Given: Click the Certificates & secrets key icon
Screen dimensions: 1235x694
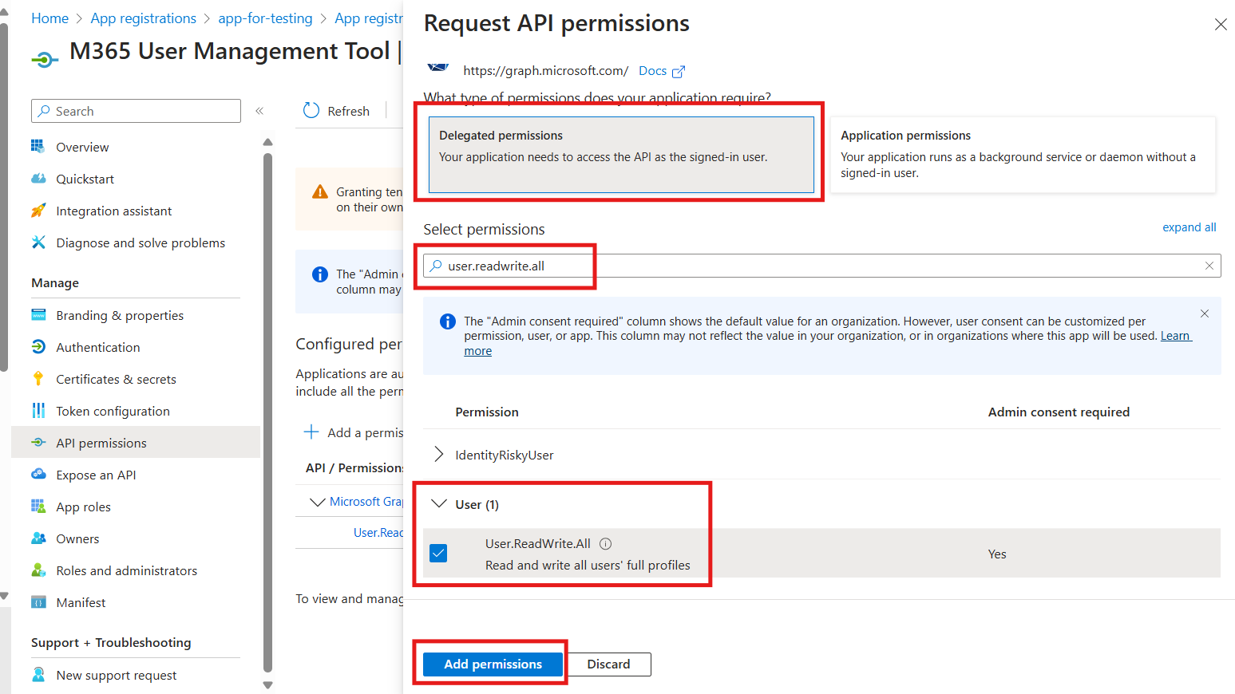Looking at the screenshot, I should point(38,378).
